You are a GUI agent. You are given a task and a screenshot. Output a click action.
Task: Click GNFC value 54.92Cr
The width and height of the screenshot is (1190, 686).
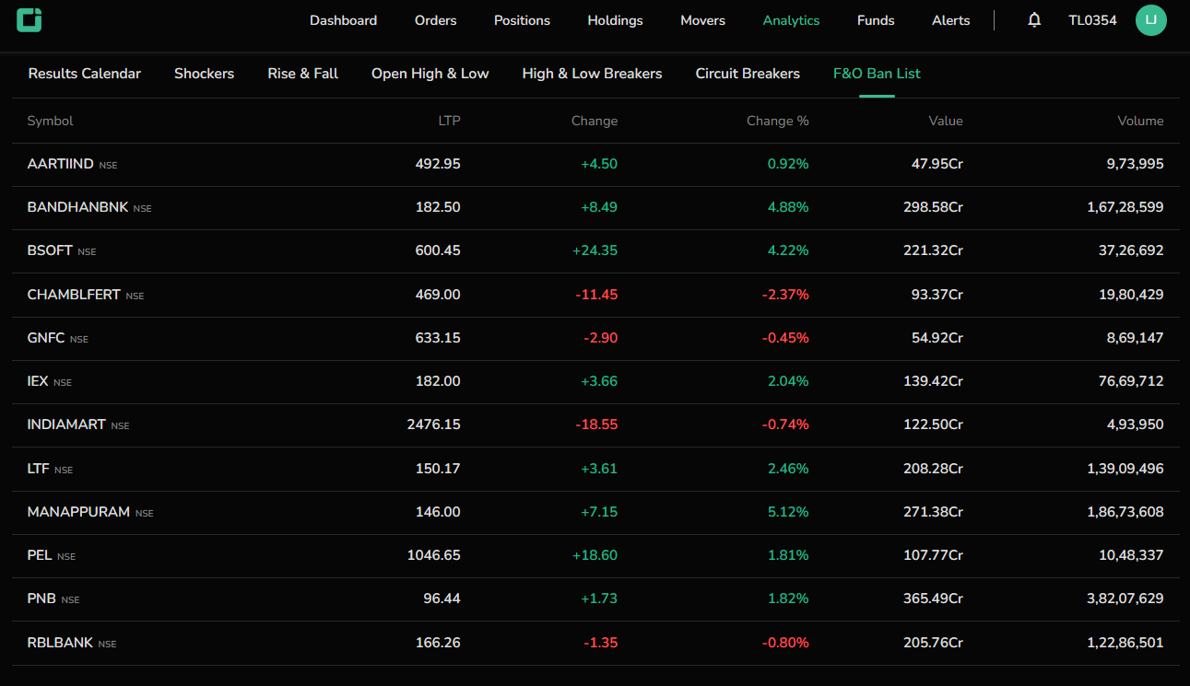click(937, 338)
